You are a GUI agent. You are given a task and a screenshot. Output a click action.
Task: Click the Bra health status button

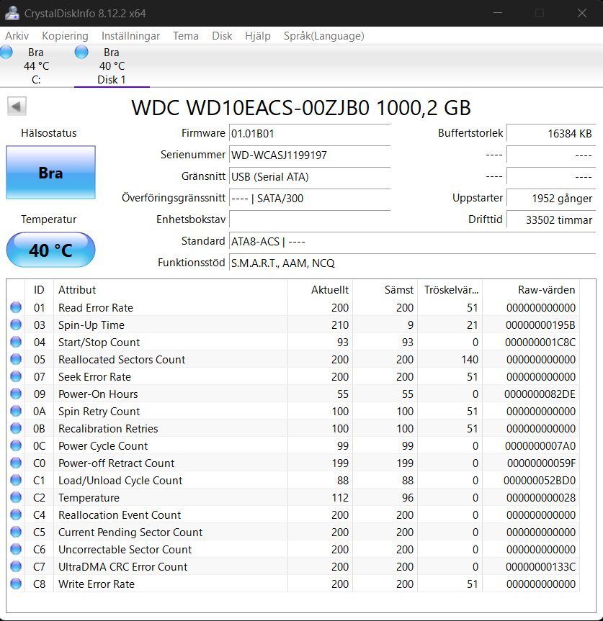tap(50, 173)
